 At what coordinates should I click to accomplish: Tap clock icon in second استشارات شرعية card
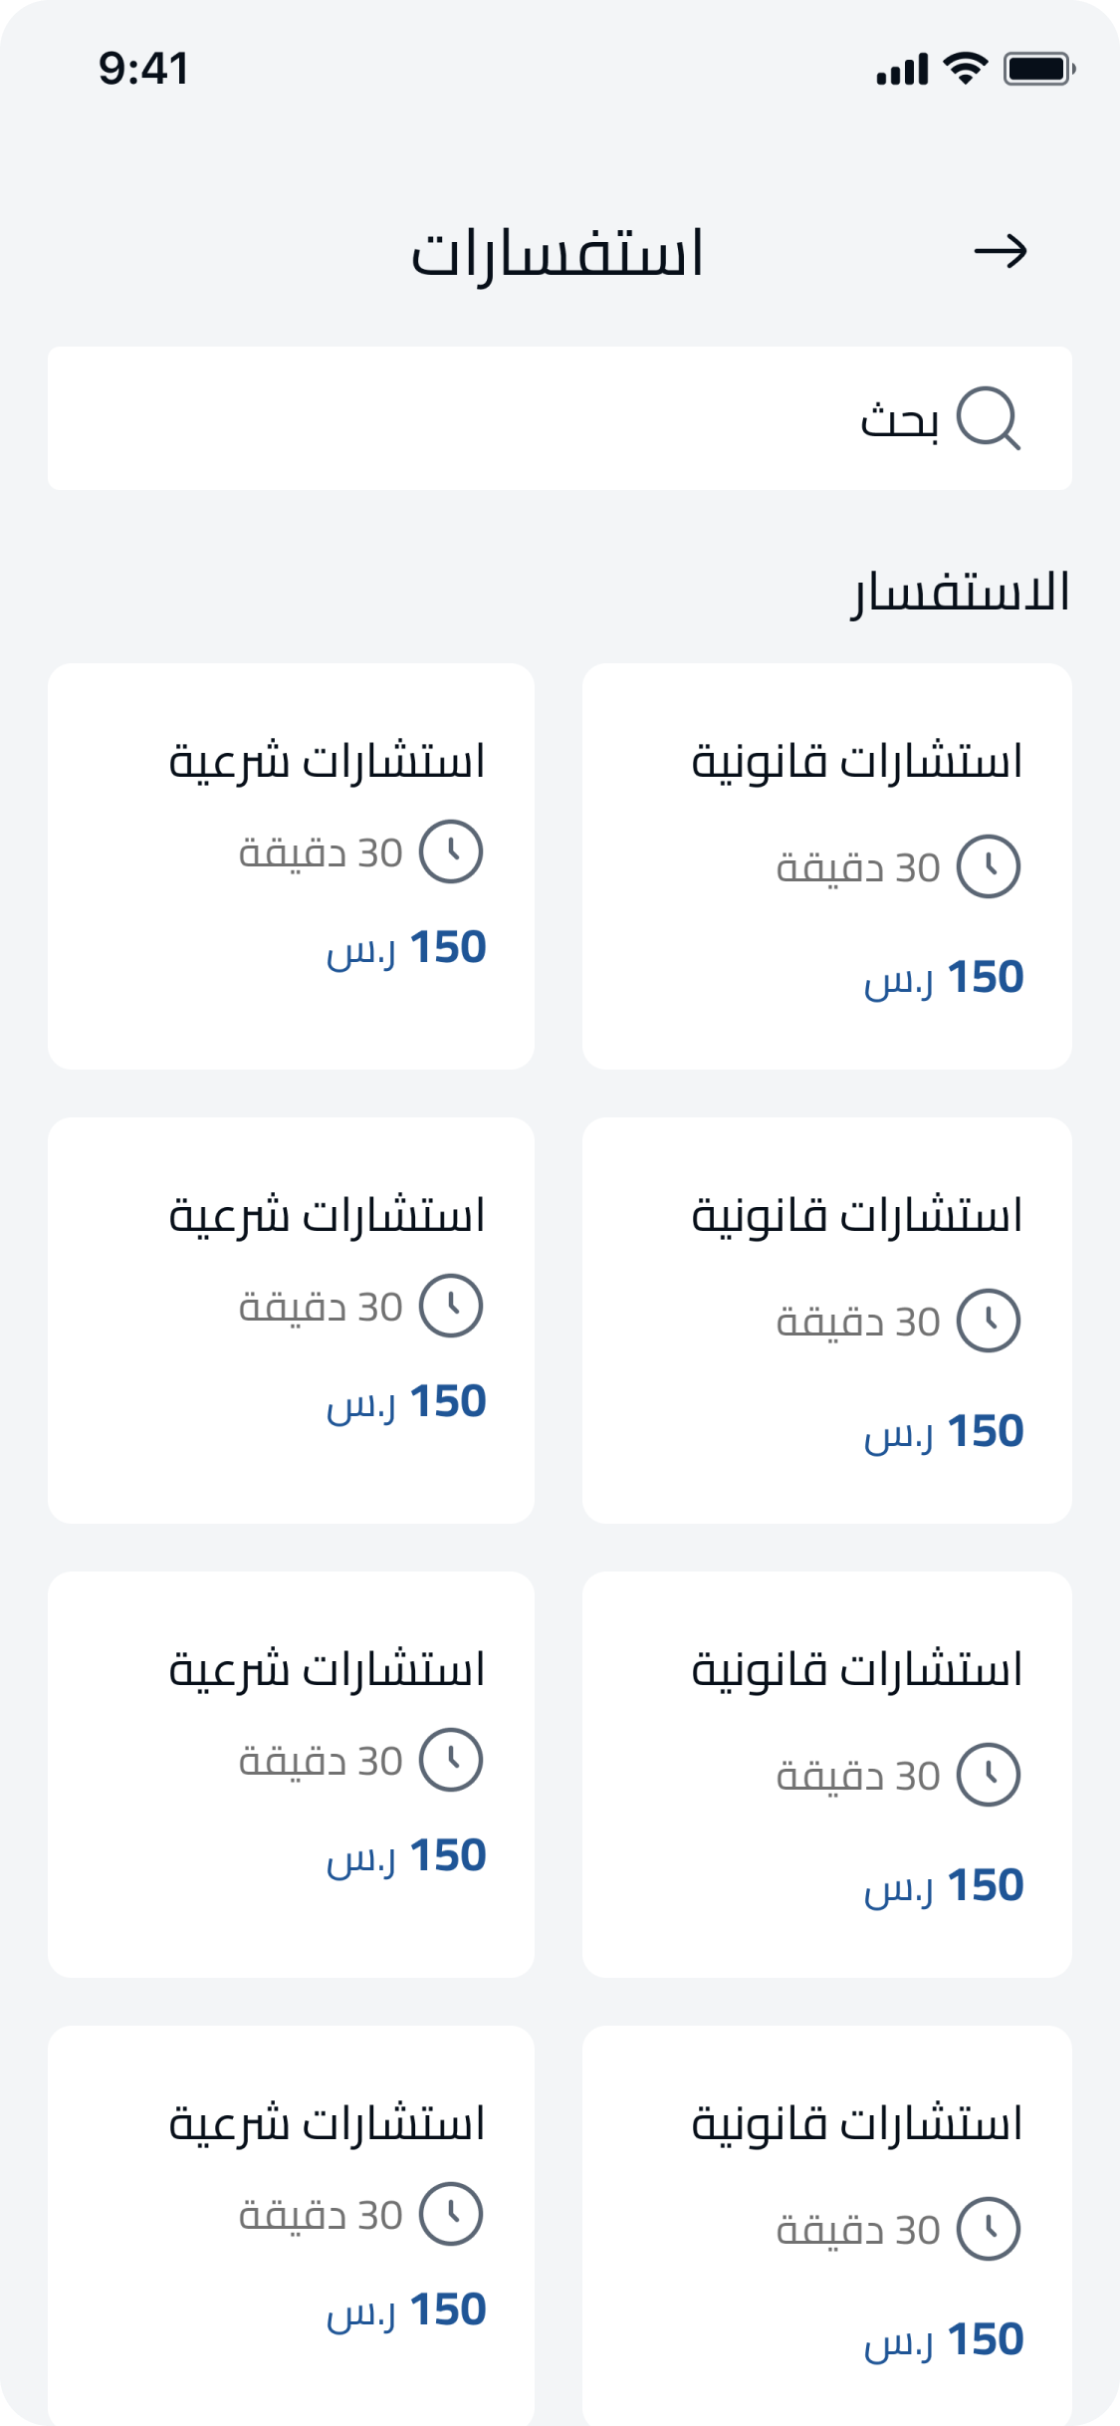[450, 1306]
